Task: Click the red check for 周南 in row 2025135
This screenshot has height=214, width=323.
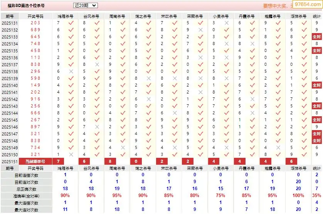Action: coord(123,51)
